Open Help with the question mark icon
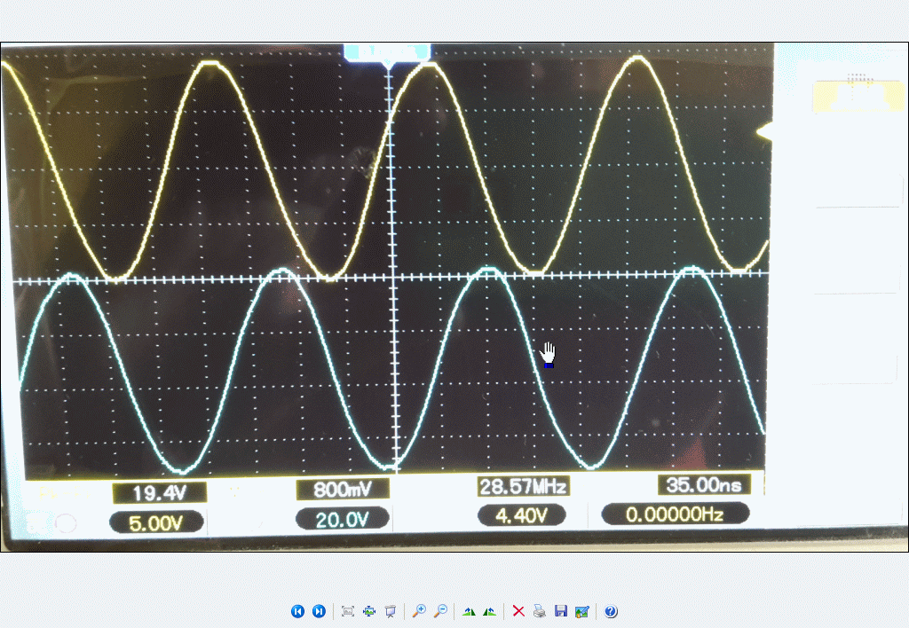The image size is (909, 628). (611, 611)
